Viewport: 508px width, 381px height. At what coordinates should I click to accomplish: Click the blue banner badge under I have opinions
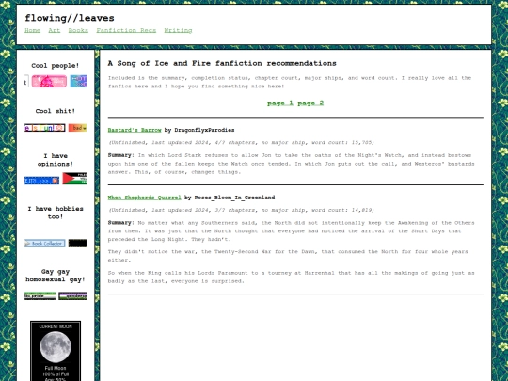[41, 181]
